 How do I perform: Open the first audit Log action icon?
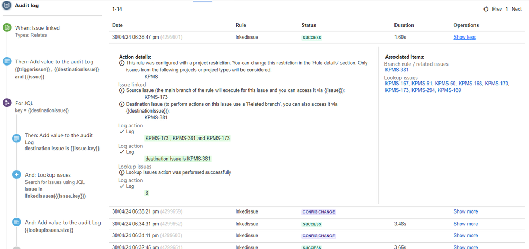[x=7, y=61]
